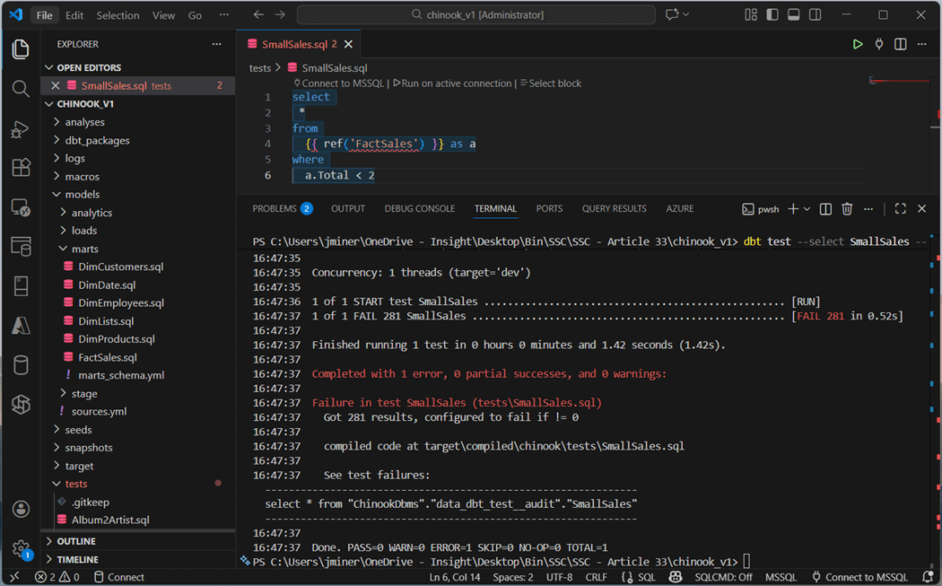
Task: Split the editor right
Action: pyautogui.click(x=900, y=44)
